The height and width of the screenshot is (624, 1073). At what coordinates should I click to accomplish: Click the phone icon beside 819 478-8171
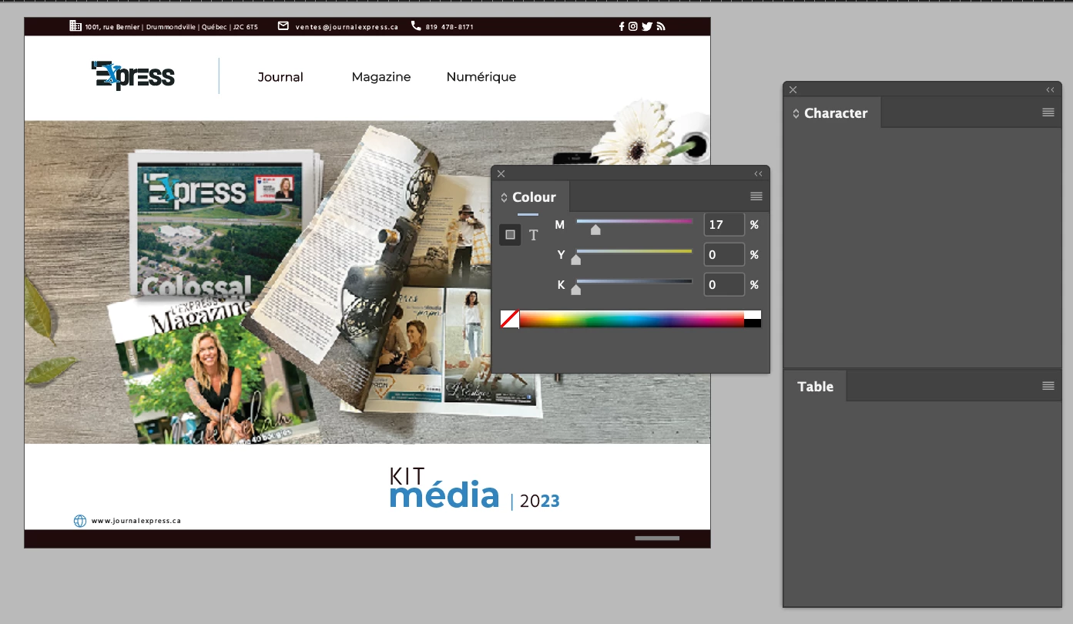click(416, 25)
